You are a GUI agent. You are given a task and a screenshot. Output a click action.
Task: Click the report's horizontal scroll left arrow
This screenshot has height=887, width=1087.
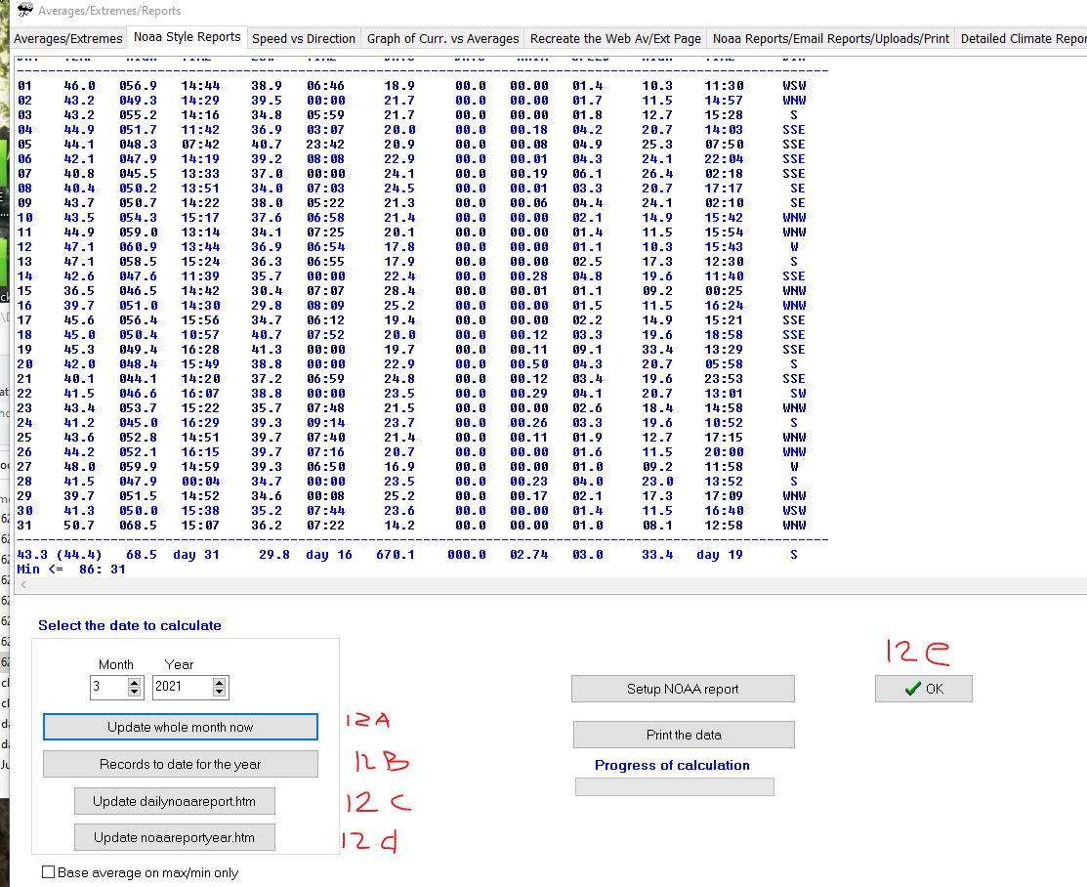click(x=23, y=584)
